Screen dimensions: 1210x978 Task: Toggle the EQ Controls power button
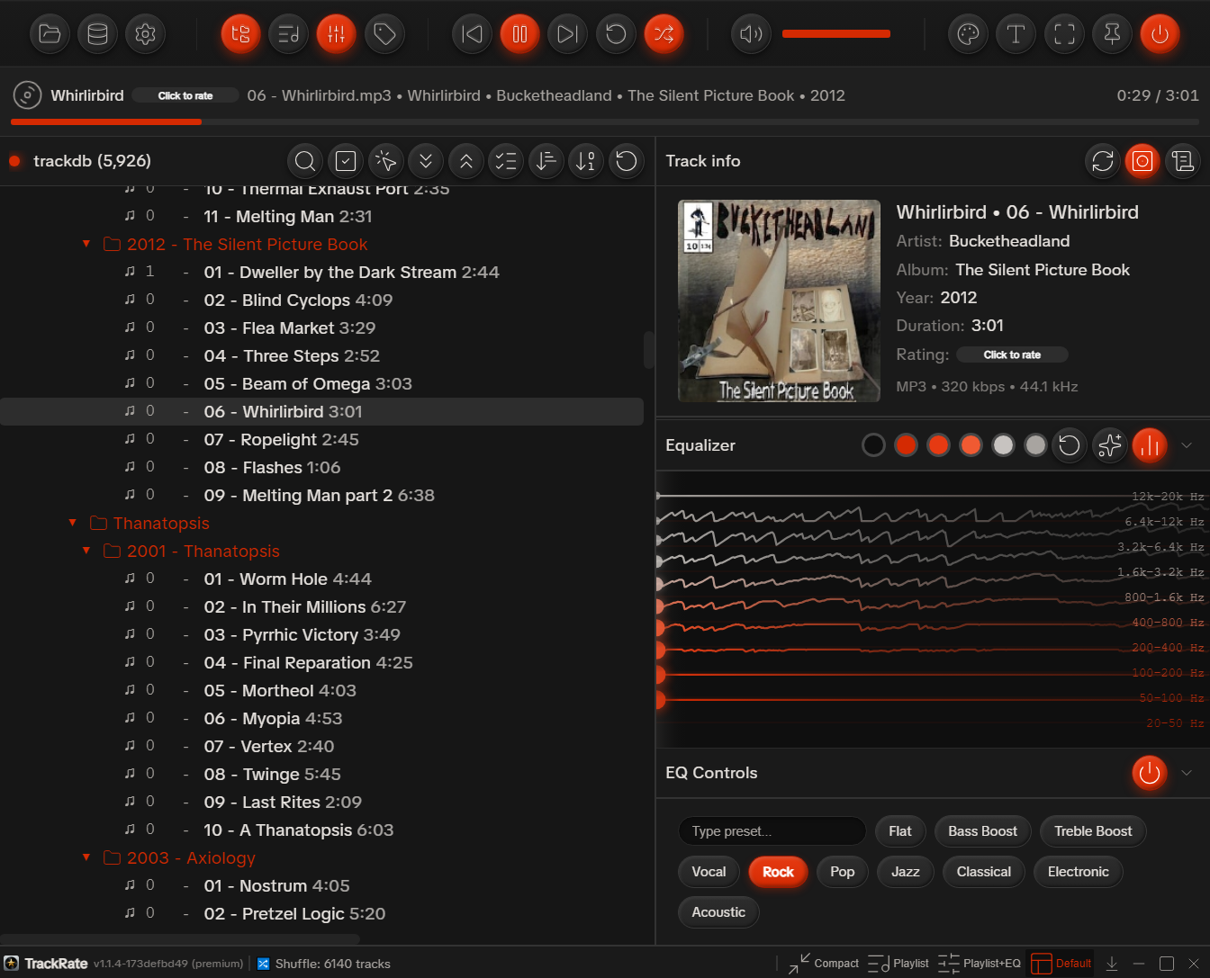pos(1149,773)
